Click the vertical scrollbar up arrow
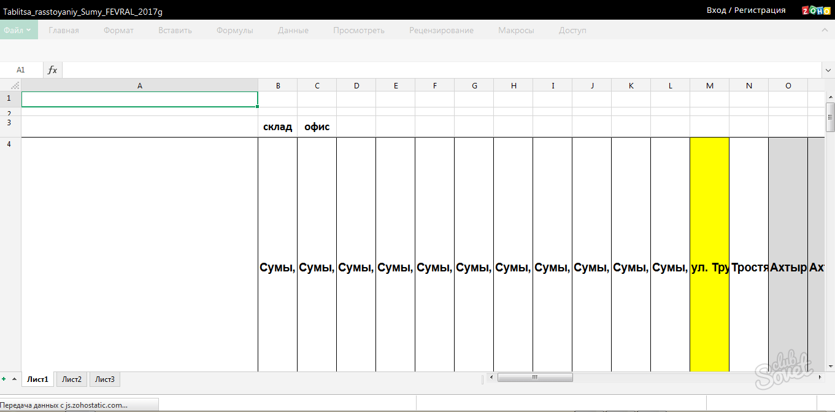This screenshot has width=835, height=412. pyautogui.click(x=830, y=97)
